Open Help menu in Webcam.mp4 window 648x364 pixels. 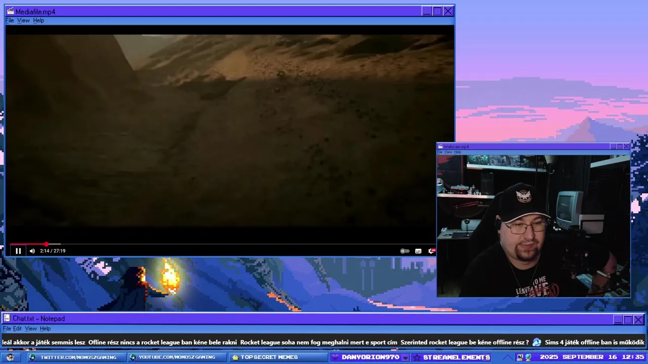pos(458,152)
